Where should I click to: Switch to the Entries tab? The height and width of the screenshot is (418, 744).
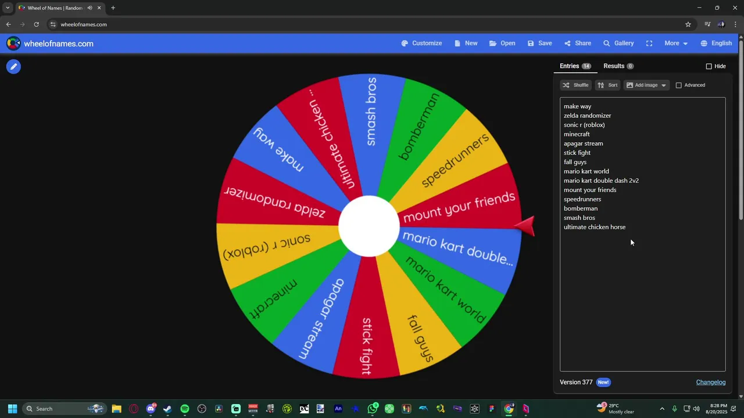575,66
